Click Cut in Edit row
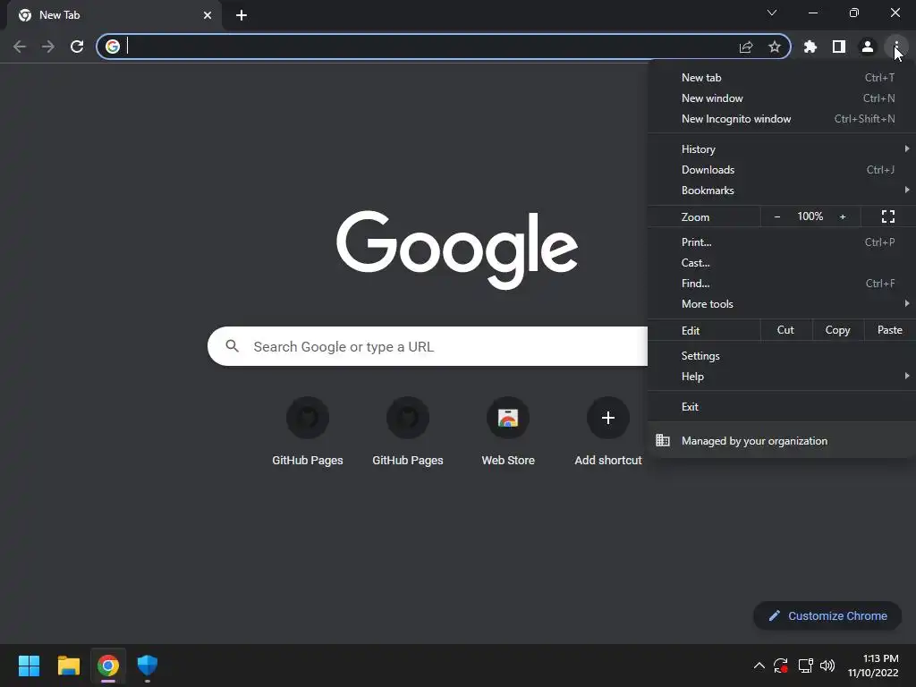This screenshot has width=916, height=687. [x=785, y=330]
